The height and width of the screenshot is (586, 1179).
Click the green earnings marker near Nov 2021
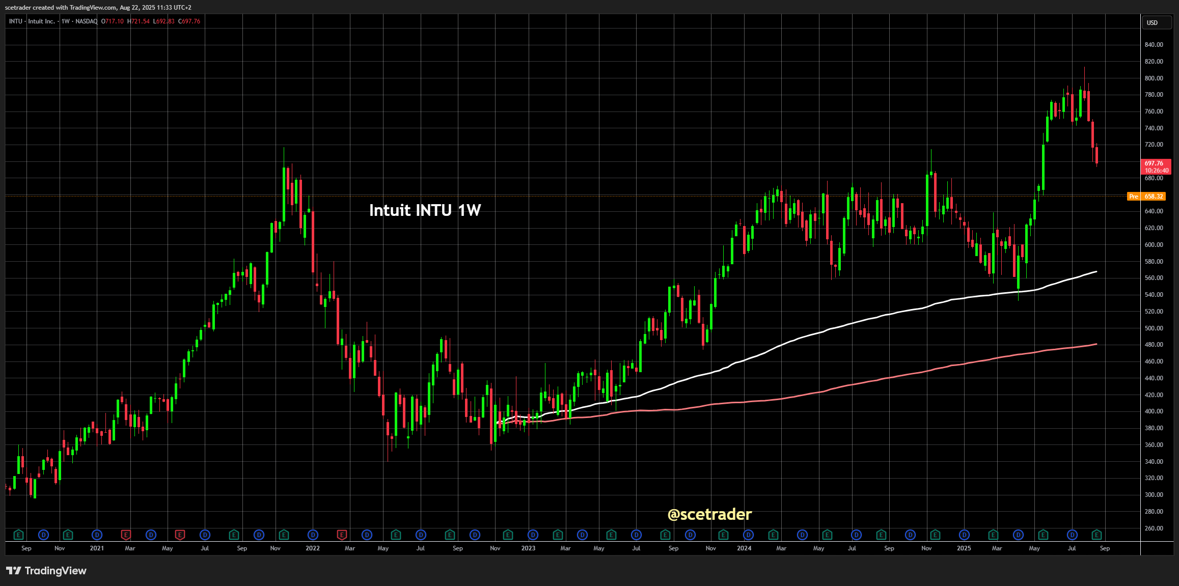tap(284, 535)
